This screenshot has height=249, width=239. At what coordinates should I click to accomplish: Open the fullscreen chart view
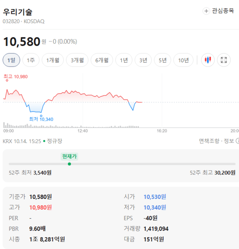click(224, 60)
